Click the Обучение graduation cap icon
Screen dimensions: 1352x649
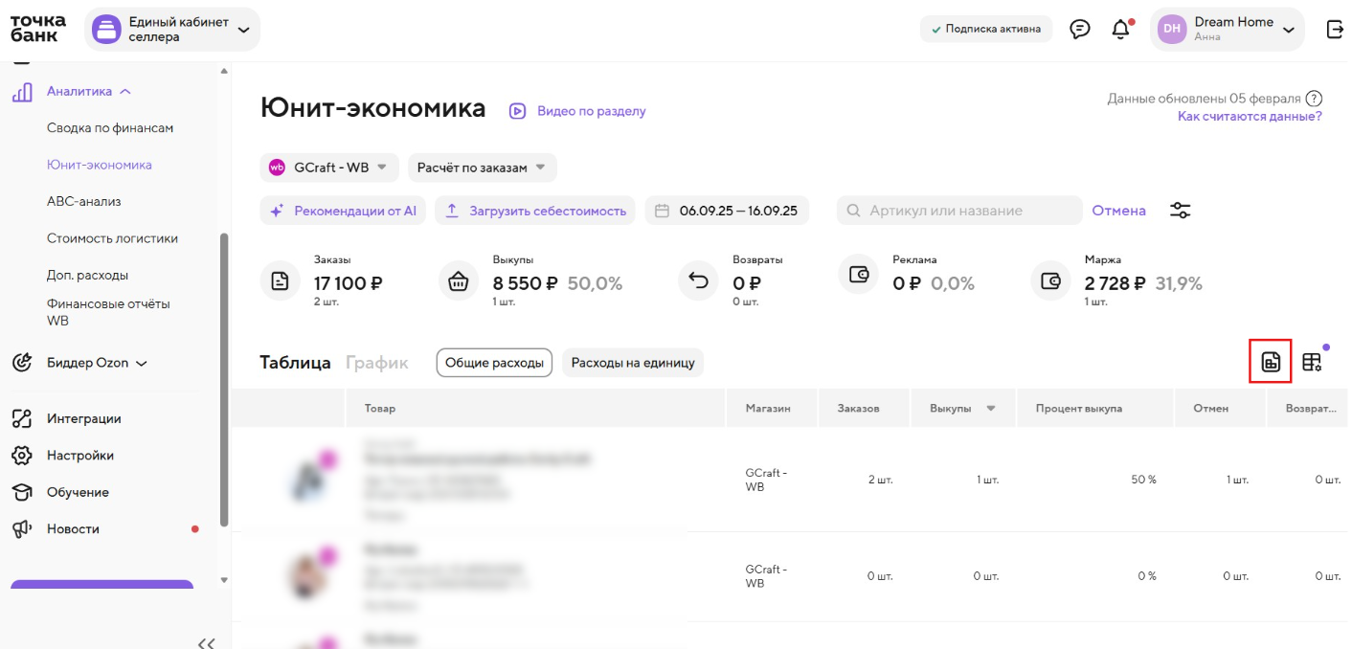click(22, 492)
